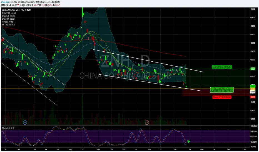Click the Jul date axis label

point(46,150)
